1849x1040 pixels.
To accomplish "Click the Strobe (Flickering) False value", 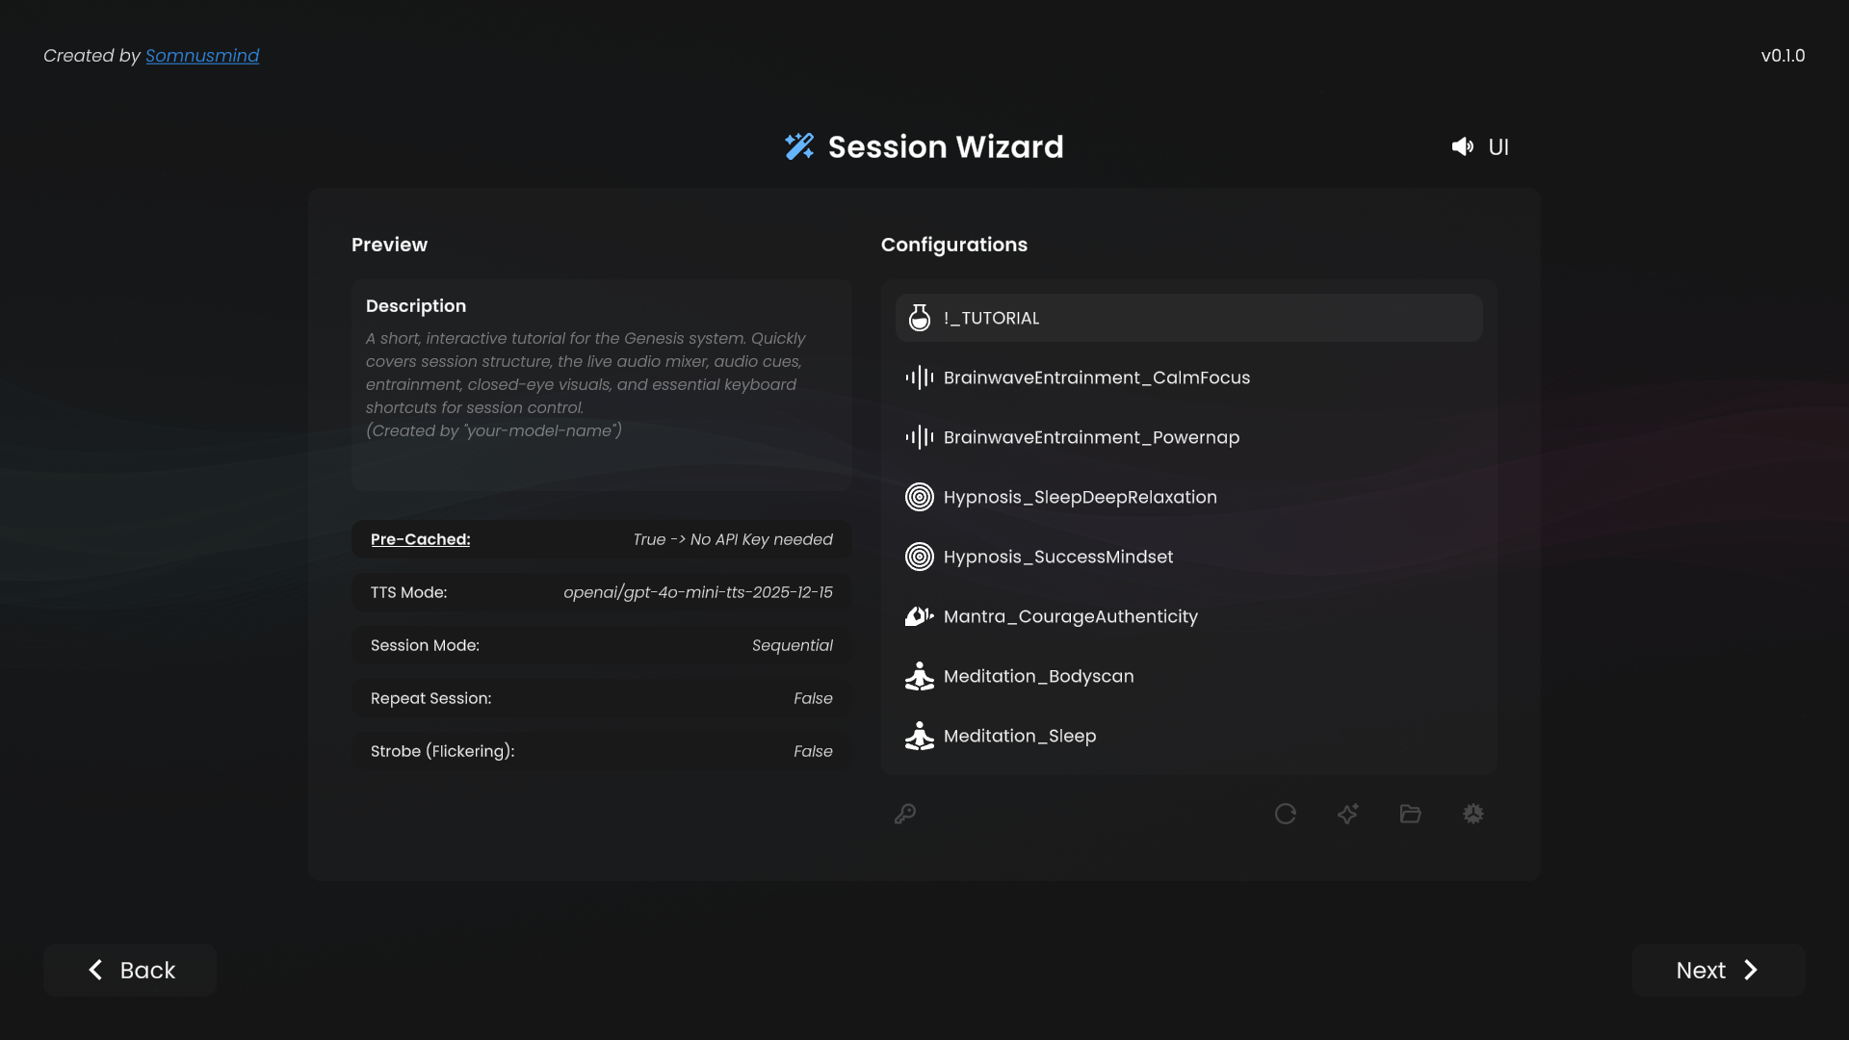I will (813, 751).
